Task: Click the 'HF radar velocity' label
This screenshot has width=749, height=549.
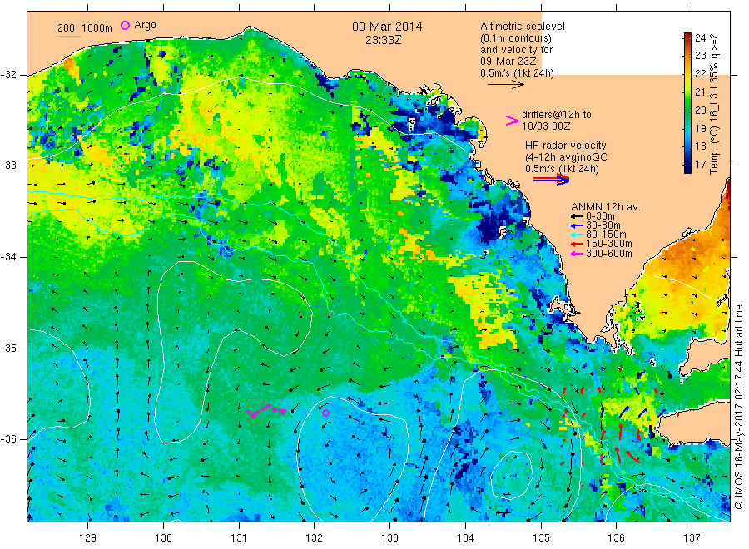Action: (566, 146)
